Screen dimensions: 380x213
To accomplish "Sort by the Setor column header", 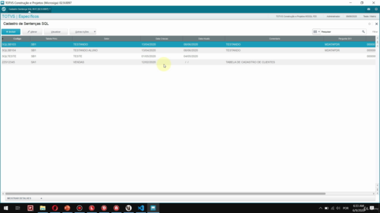I will click(107, 38).
